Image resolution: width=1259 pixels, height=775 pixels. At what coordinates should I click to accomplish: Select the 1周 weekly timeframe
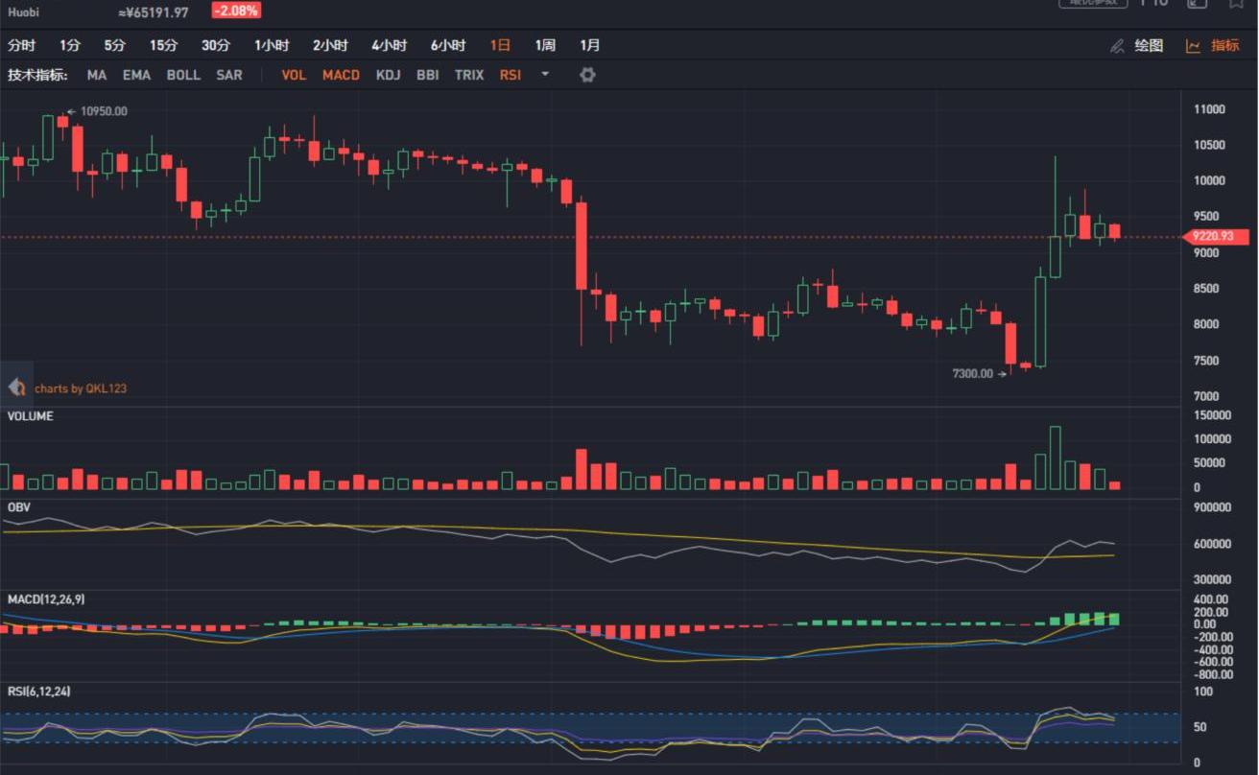point(545,46)
